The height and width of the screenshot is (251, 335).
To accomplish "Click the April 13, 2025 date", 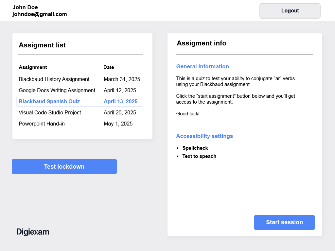I will point(121,101).
